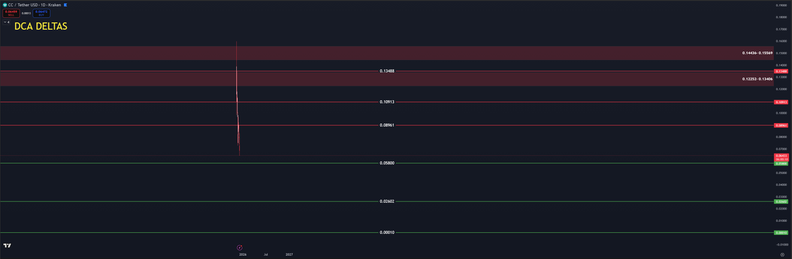792x259 pixels.
Task: Click the green 0.00010 price axis tag
Action: point(781,232)
